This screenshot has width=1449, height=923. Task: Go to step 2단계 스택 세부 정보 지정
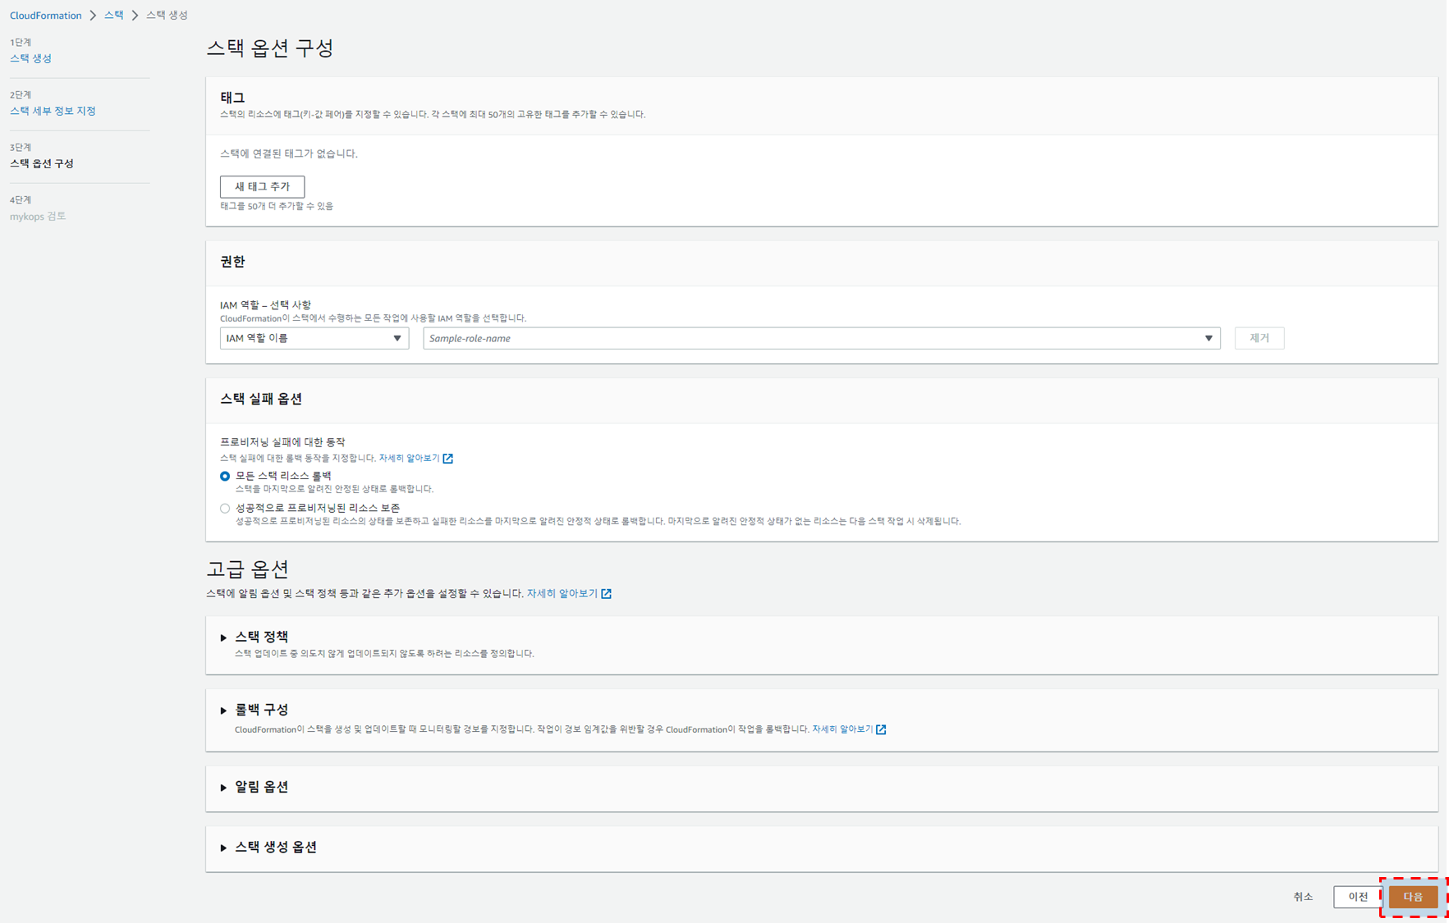click(x=52, y=110)
